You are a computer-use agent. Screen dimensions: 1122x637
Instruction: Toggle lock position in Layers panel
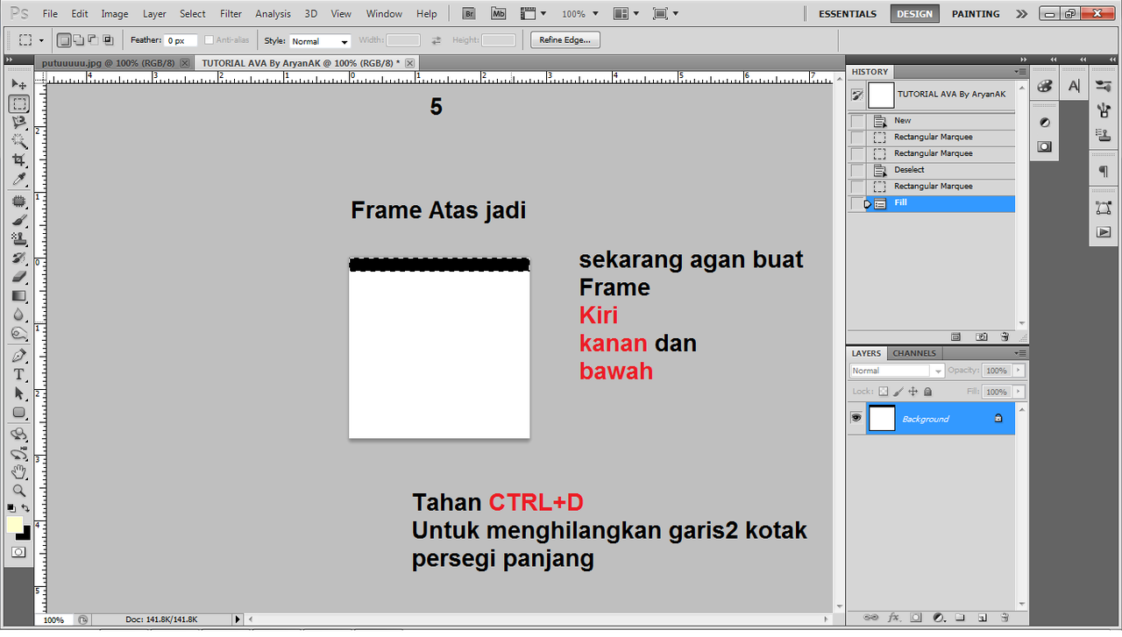pyautogui.click(x=913, y=392)
